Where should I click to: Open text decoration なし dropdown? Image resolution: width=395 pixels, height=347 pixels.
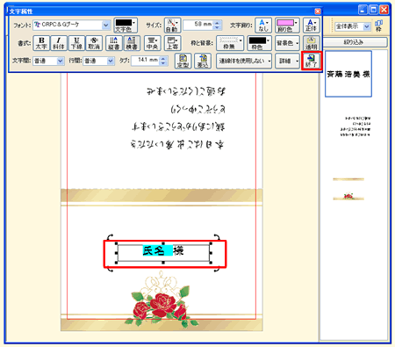pyautogui.click(x=263, y=25)
